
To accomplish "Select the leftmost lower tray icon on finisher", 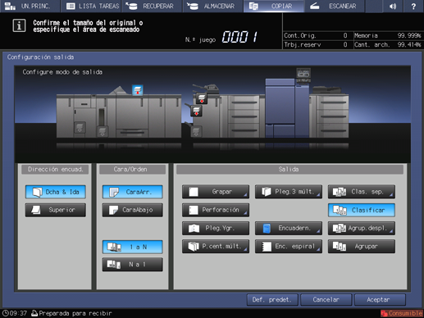I will point(80,127).
